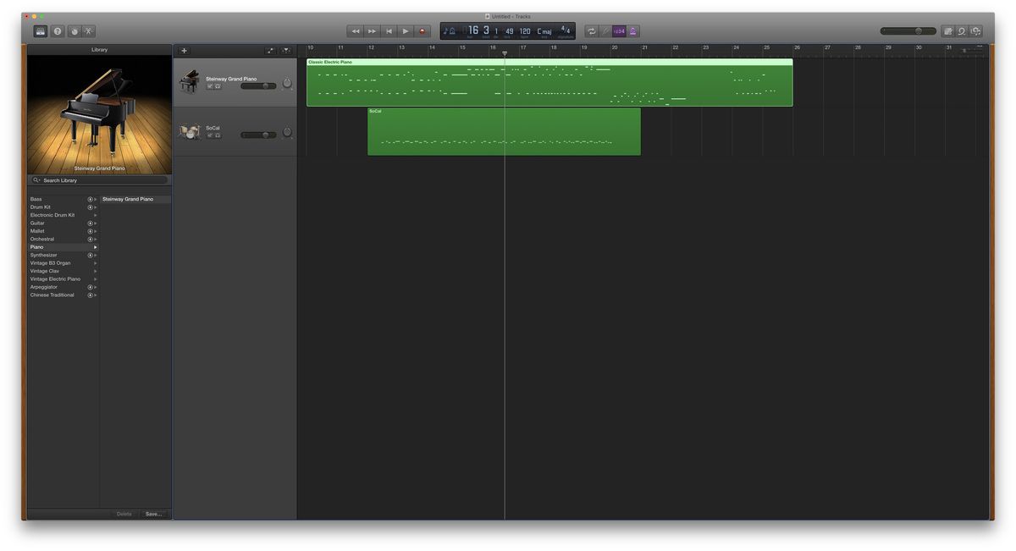Toggle the 1234 count-in icon
Screen dimensions: 1016x551
point(619,30)
